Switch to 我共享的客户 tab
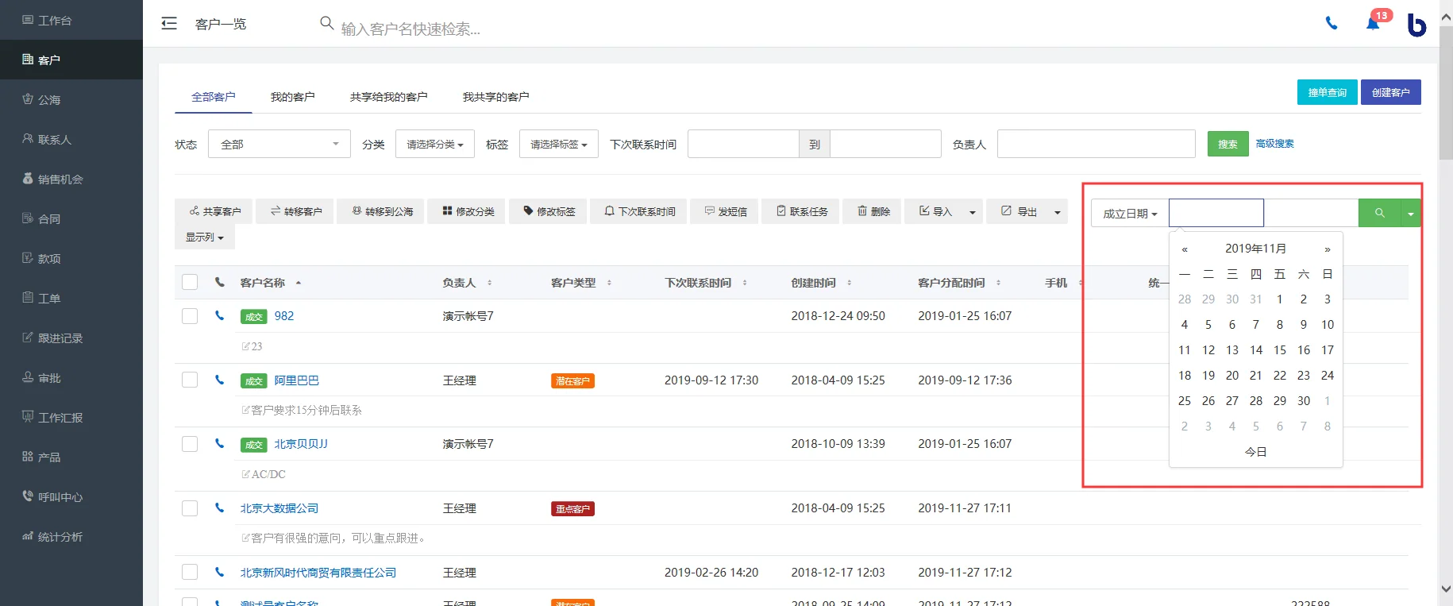The image size is (1453, 606). [496, 96]
